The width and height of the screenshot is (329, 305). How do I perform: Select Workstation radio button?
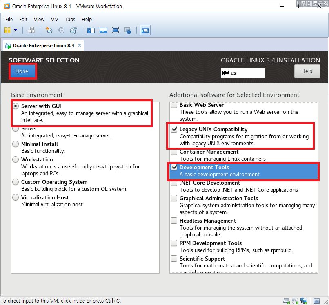[x=16, y=159]
